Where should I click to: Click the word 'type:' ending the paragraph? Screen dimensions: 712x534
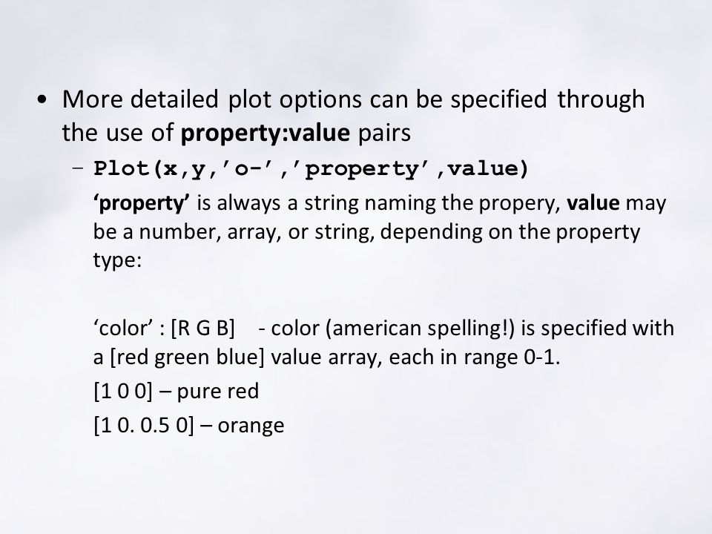point(118,260)
